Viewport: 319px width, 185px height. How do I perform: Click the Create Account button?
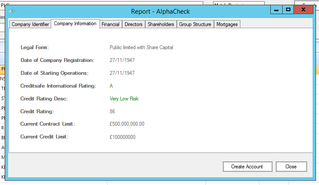(247, 167)
